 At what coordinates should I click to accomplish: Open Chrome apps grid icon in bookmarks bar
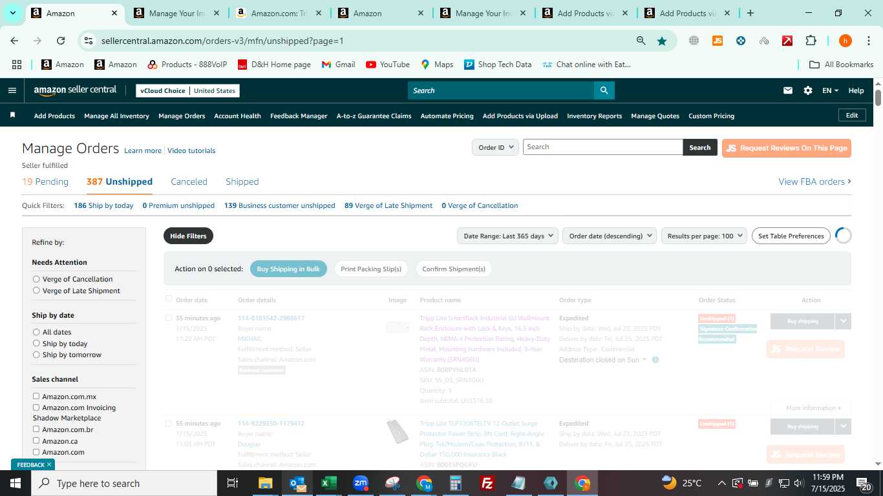(x=17, y=65)
